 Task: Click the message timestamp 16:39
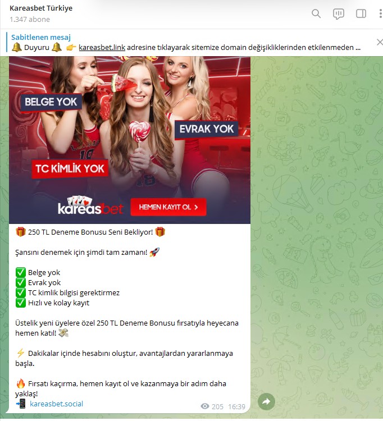point(236,407)
